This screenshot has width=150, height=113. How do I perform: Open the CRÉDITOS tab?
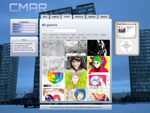click(x=104, y=17)
